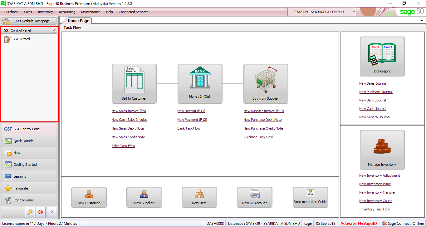Open the Purchase Task Flow link
The height and width of the screenshot is (227, 426).
click(x=258, y=137)
